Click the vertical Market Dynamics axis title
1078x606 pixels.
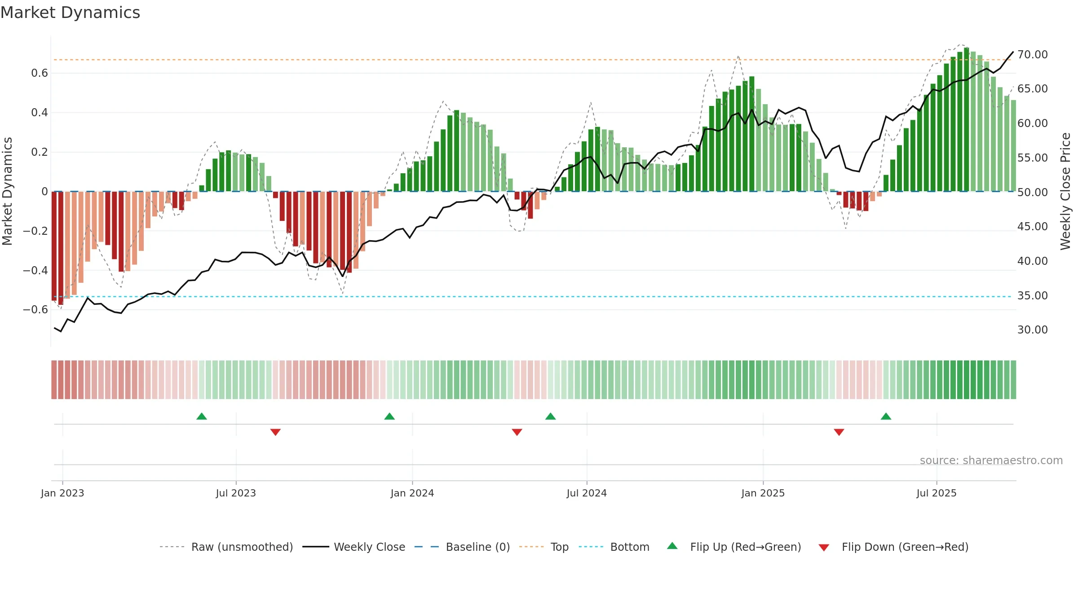[x=7, y=191]
